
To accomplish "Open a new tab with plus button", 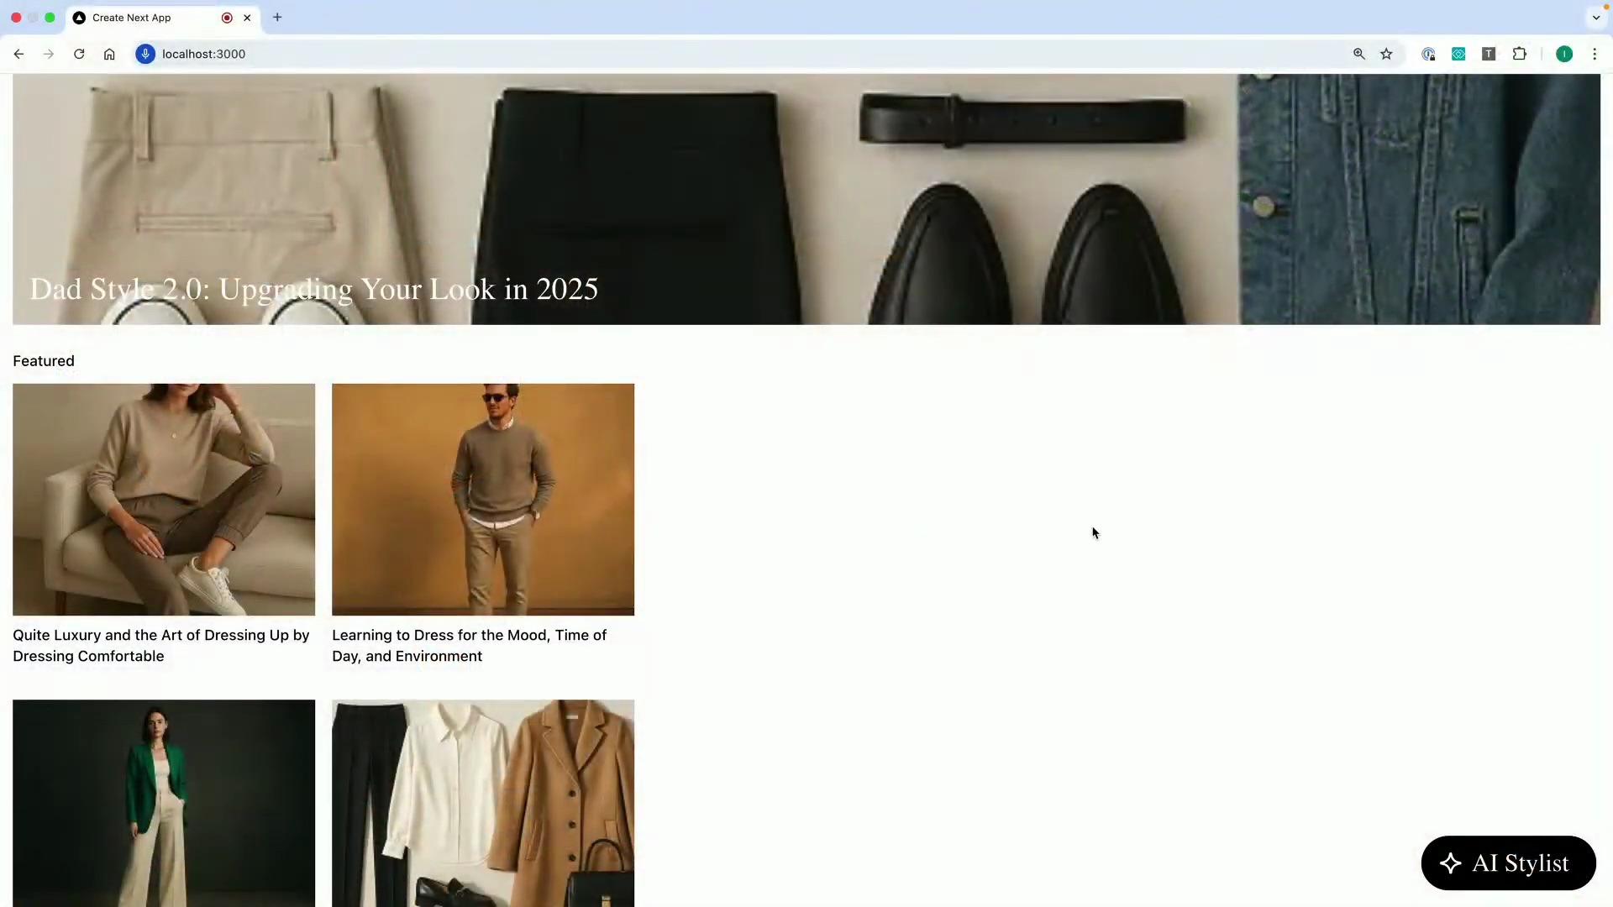I will pyautogui.click(x=277, y=18).
